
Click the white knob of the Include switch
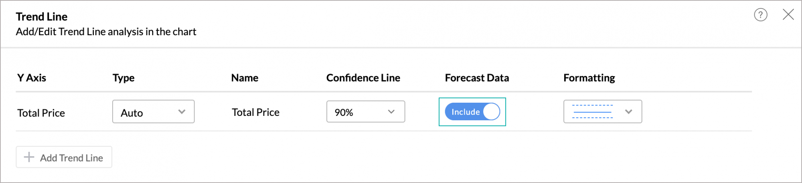click(491, 112)
